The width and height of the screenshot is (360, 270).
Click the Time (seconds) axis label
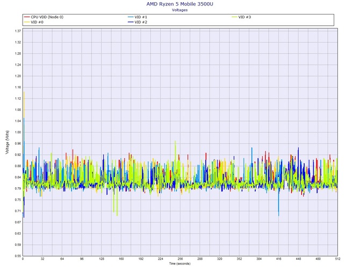point(180,264)
